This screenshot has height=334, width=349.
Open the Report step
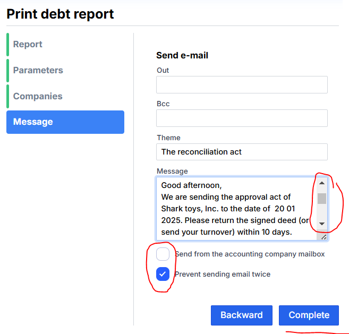click(x=28, y=45)
